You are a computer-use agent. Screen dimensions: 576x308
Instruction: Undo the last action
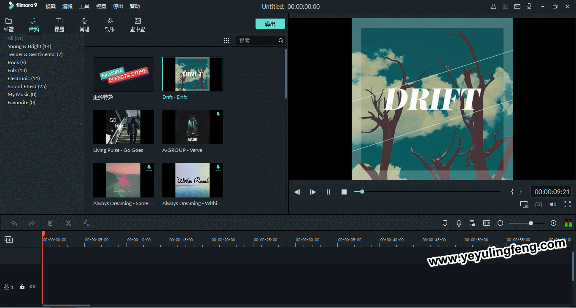[x=14, y=223]
